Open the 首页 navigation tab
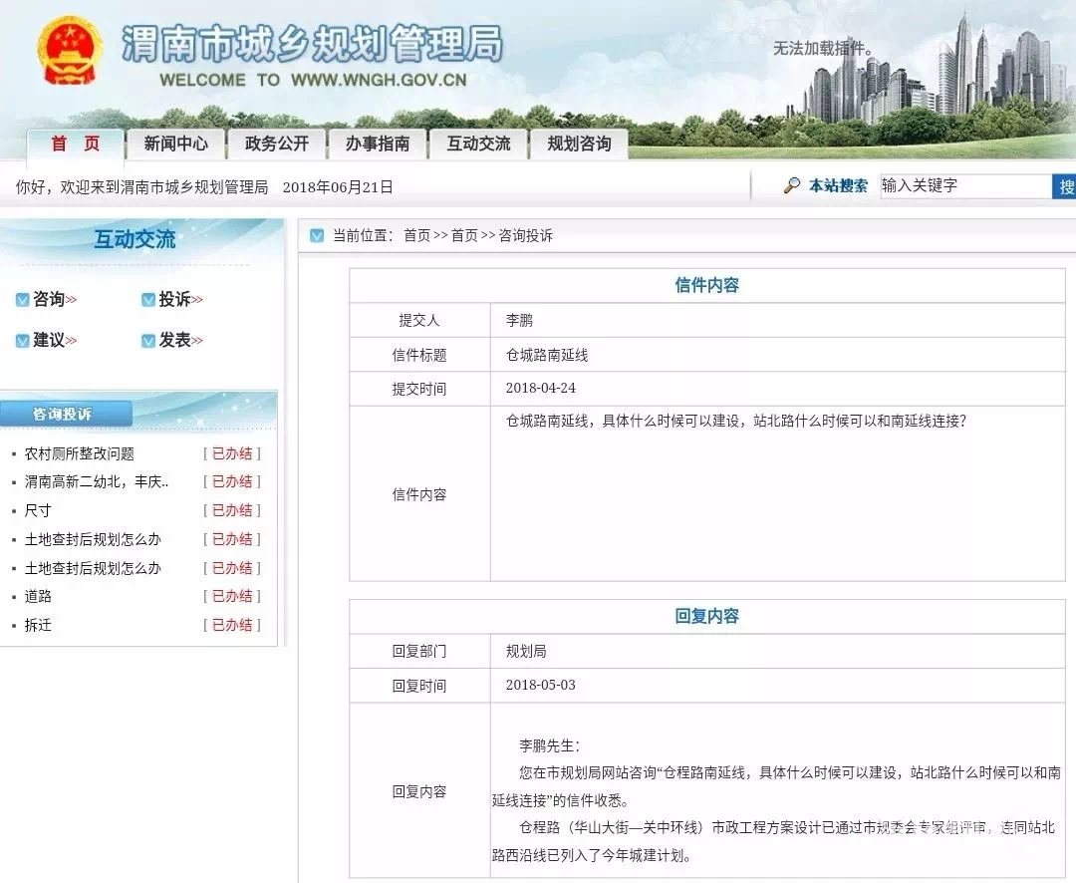The width and height of the screenshot is (1076, 883). point(76,144)
